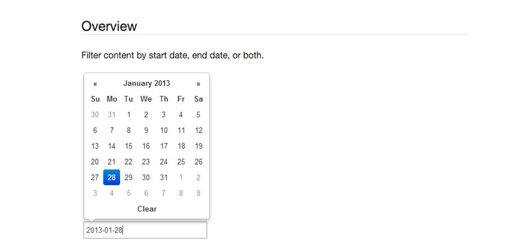The image size is (505, 248).
Task: Select the highlighted day 28
Action: [x=112, y=177]
